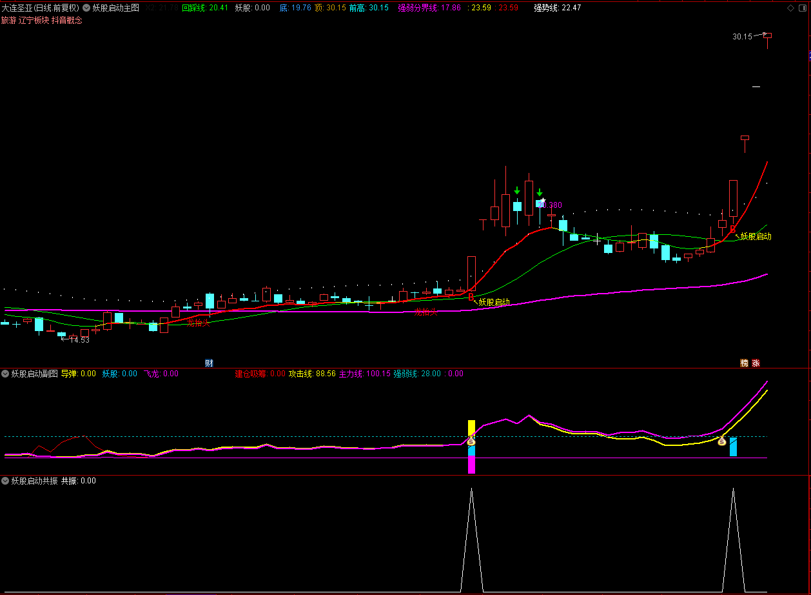Click the 建仓吸筹: 0.00 value
The height and width of the screenshot is (595, 811).
pyautogui.click(x=260, y=374)
